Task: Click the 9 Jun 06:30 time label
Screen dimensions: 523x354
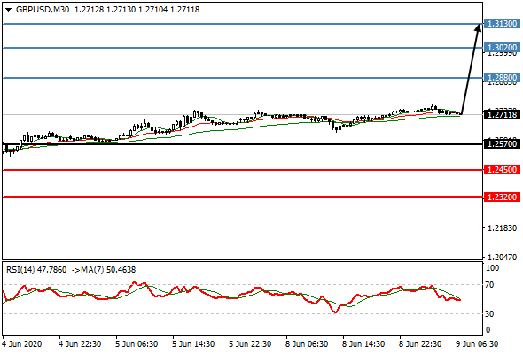Action: pos(477,344)
